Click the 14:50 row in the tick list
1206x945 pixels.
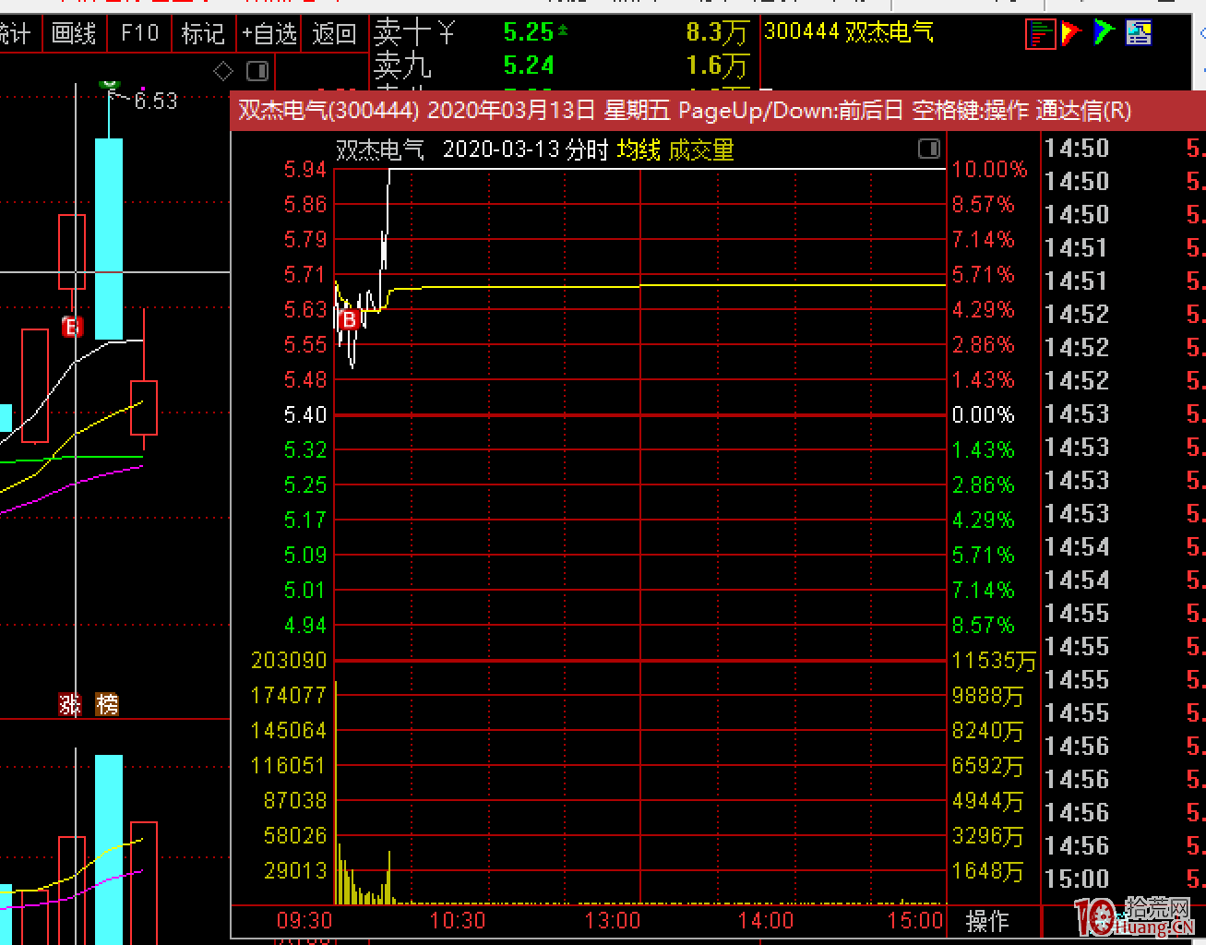[1076, 149]
